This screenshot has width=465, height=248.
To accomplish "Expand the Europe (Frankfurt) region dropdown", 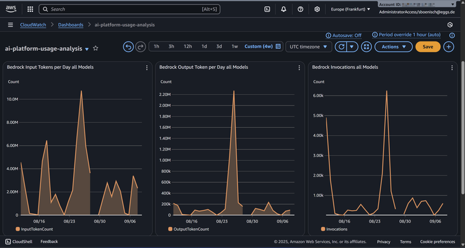I will click(x=350, y=9).
